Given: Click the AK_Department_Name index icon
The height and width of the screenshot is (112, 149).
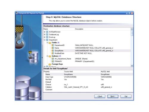Looking at the screenshot, I should (x=53, y=59).
